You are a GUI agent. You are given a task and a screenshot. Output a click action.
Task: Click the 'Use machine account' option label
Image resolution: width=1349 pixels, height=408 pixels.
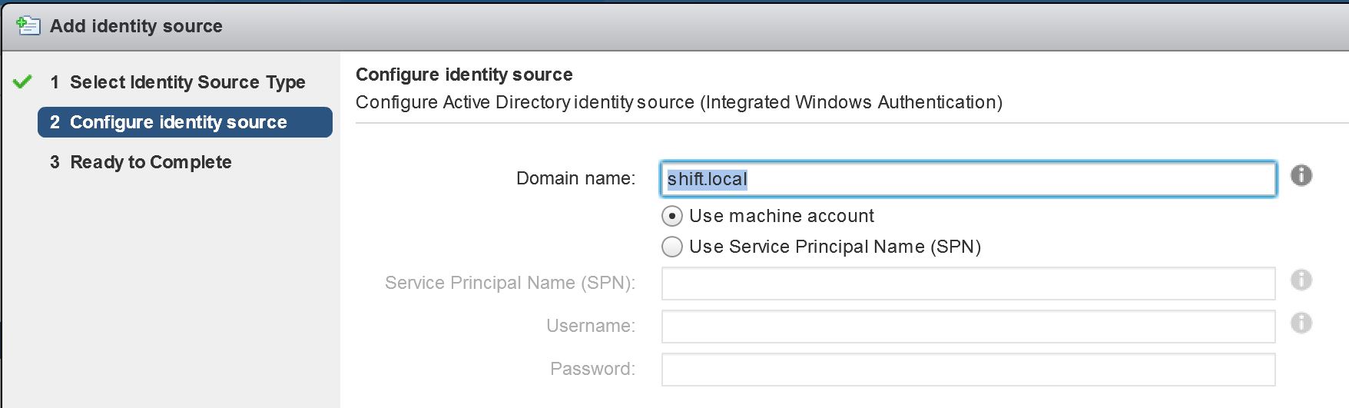(x=781, y=216)
